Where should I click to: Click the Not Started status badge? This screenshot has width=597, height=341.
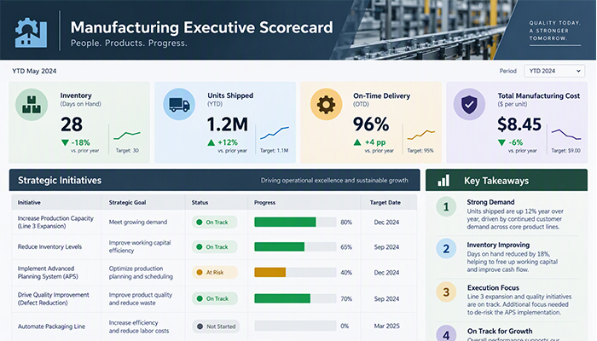216,327
